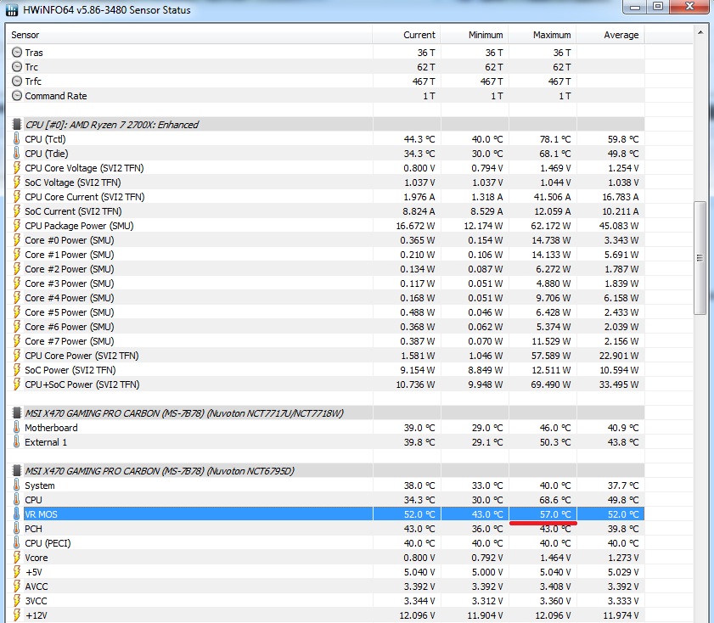
Task: Click the lightning icon beside +12V
Action: [x=17, y=615]
